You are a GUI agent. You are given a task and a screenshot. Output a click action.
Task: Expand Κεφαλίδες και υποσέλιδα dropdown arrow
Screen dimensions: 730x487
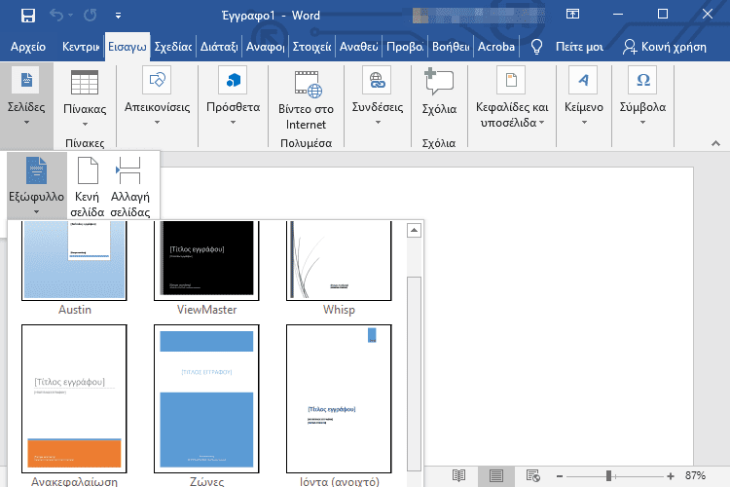[x=541, y=123]
